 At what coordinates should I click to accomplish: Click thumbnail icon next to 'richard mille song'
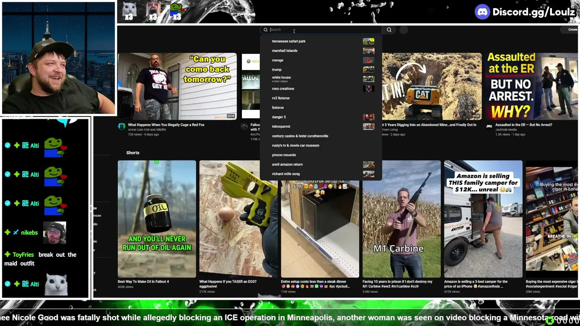click(368, 174)
